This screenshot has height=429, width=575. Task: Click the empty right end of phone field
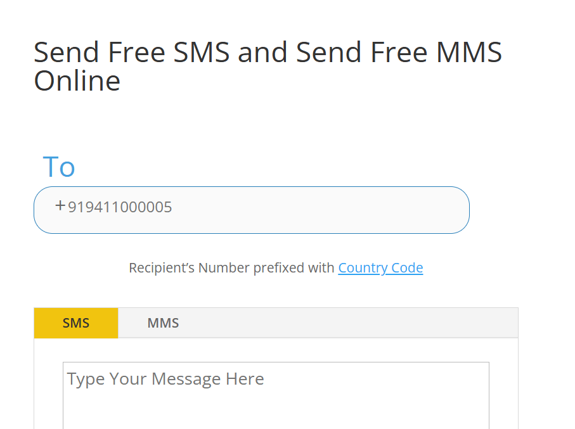coord(412,210)
